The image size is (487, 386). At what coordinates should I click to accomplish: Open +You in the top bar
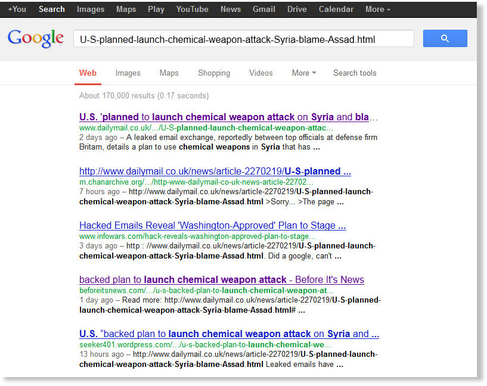[x=17, y=10]
